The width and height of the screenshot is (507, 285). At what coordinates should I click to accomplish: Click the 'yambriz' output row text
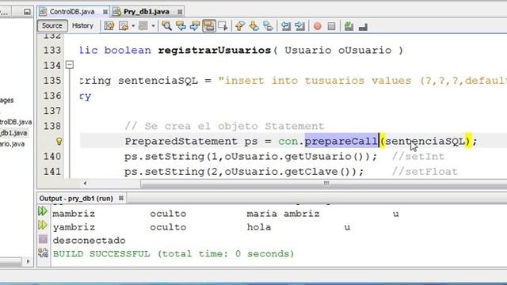click(x=74, y=227)
